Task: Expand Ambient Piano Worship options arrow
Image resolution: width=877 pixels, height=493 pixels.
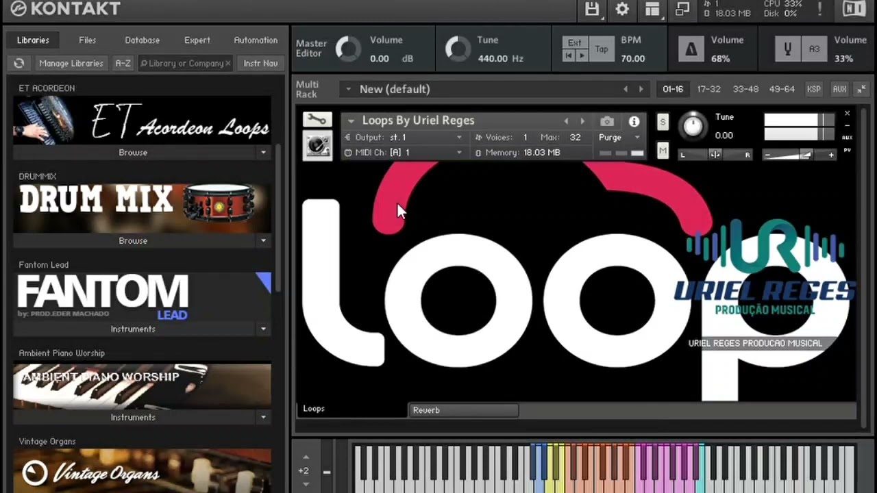Action: tap(263, 417)
